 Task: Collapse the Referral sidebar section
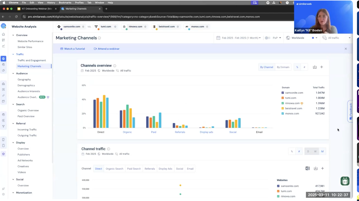tap(13, 124)
